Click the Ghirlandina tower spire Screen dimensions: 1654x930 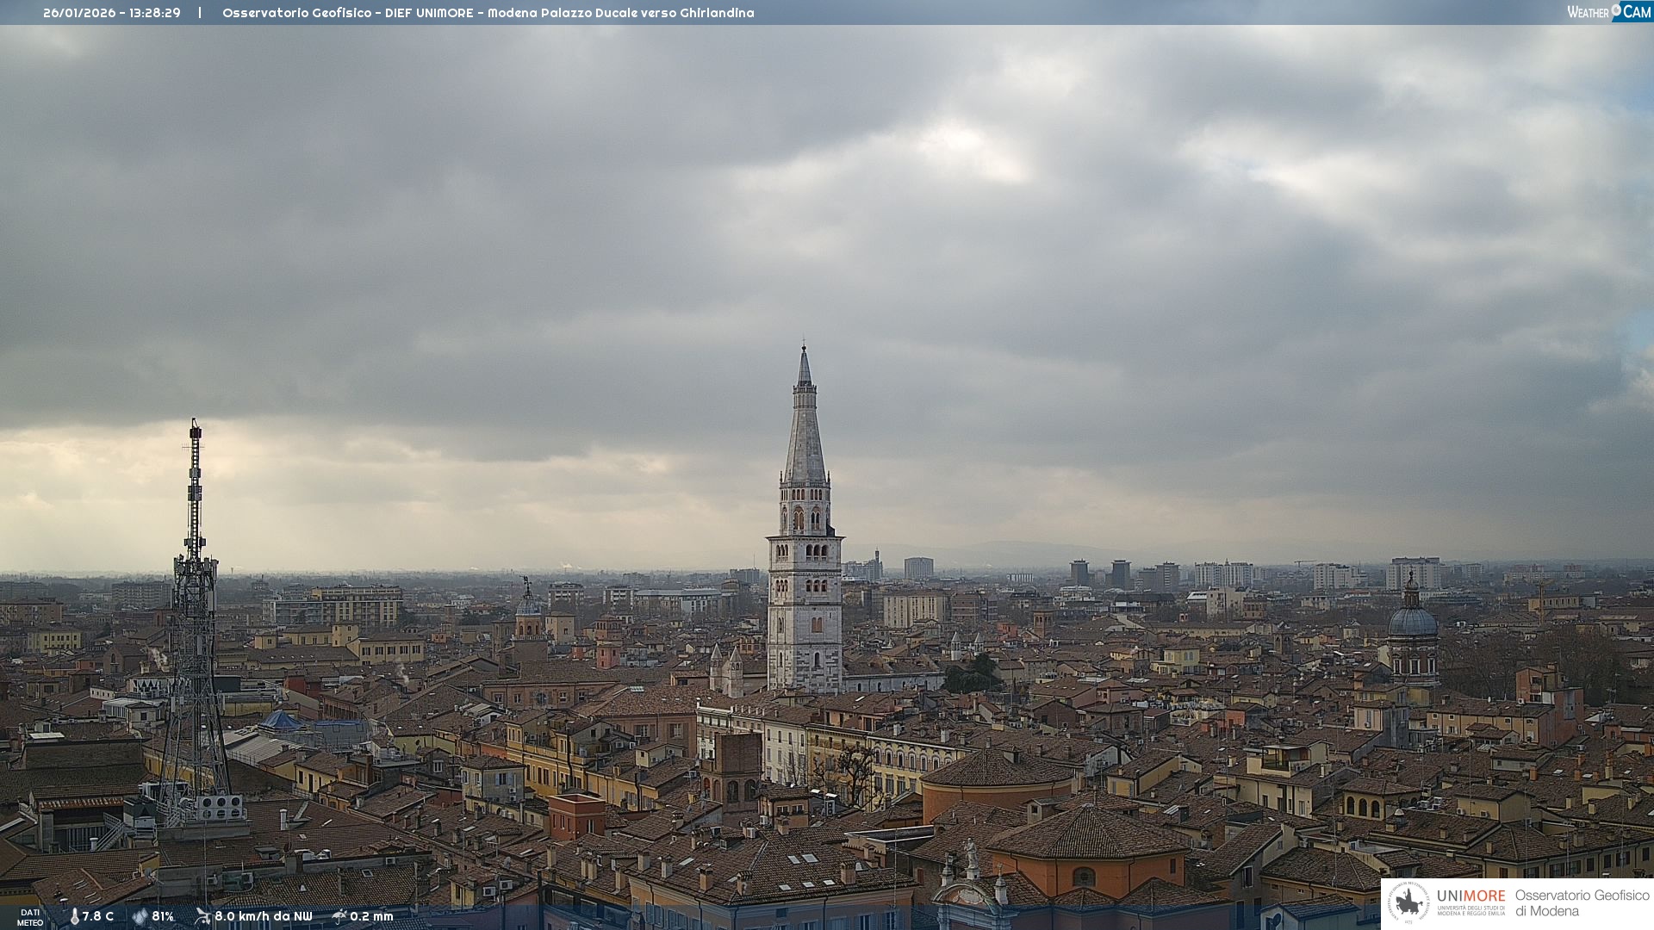click(805, 422)
